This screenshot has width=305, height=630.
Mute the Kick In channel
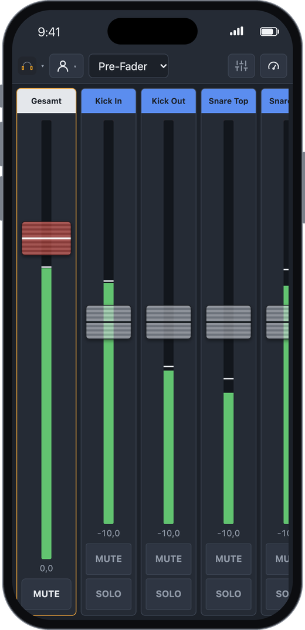109,559
